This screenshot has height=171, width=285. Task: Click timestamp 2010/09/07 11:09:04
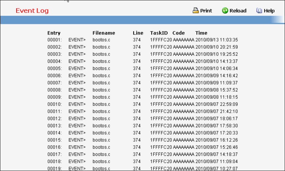217,161
